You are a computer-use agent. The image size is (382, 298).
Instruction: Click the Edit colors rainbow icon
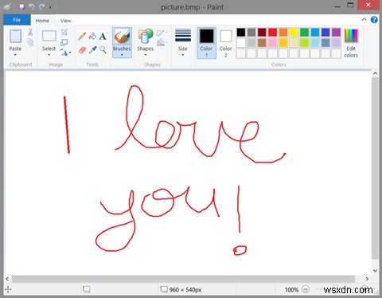coord(351,36)
